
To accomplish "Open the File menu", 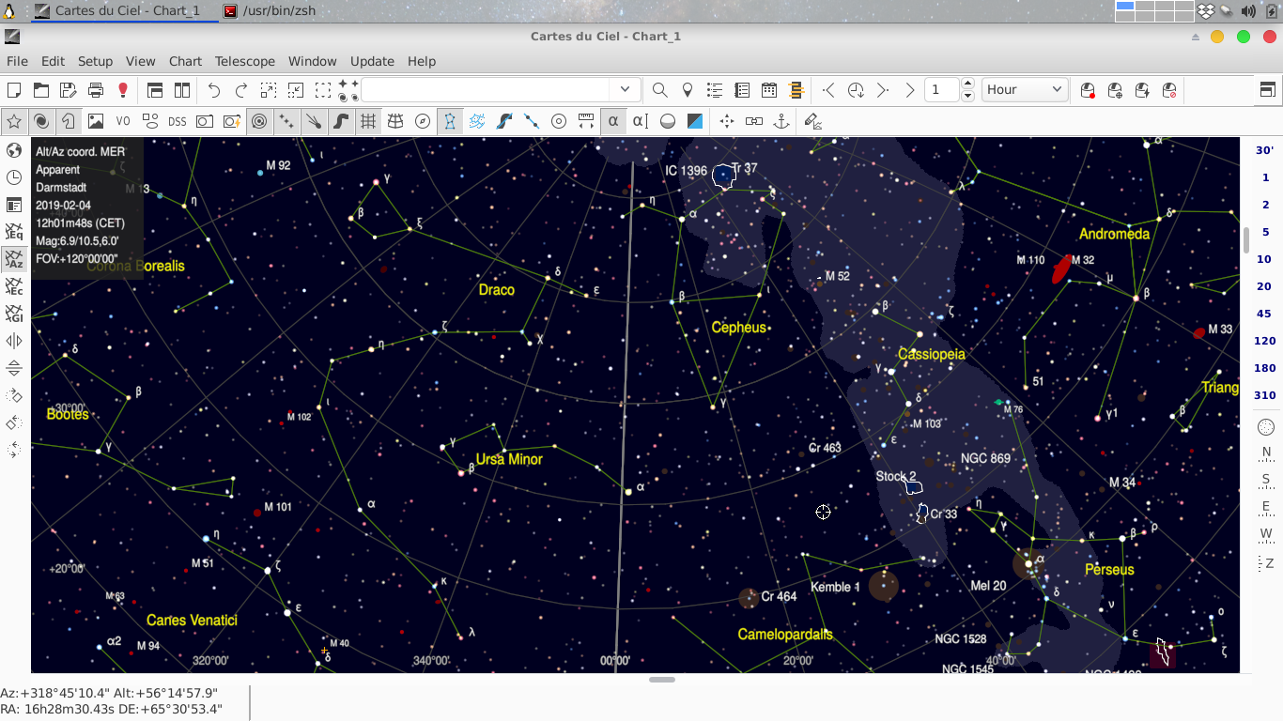I will coord(17,61).
